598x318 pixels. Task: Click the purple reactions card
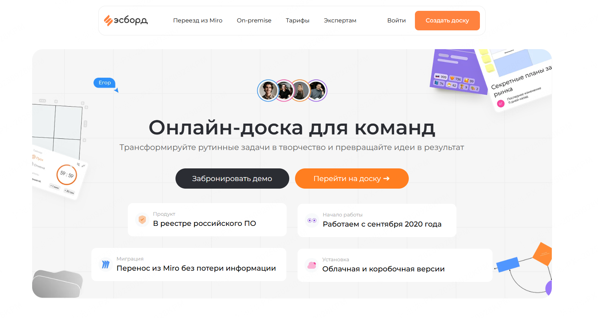tap(457, 71)
